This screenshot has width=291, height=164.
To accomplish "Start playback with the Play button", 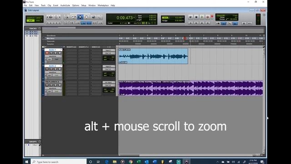I will pyautogui.click(x=202, y=17).
